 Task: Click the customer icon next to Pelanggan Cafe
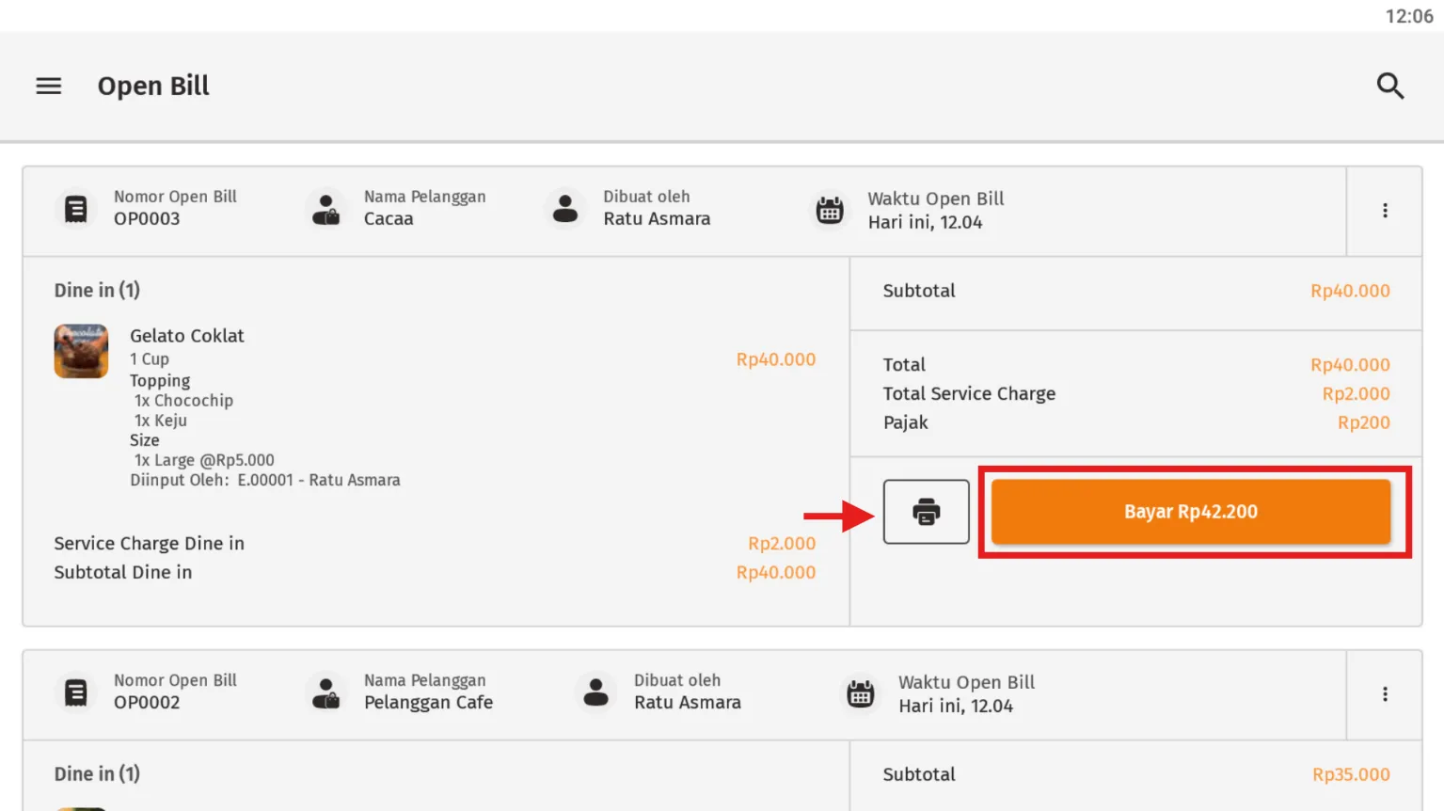[x=326, y=692]
